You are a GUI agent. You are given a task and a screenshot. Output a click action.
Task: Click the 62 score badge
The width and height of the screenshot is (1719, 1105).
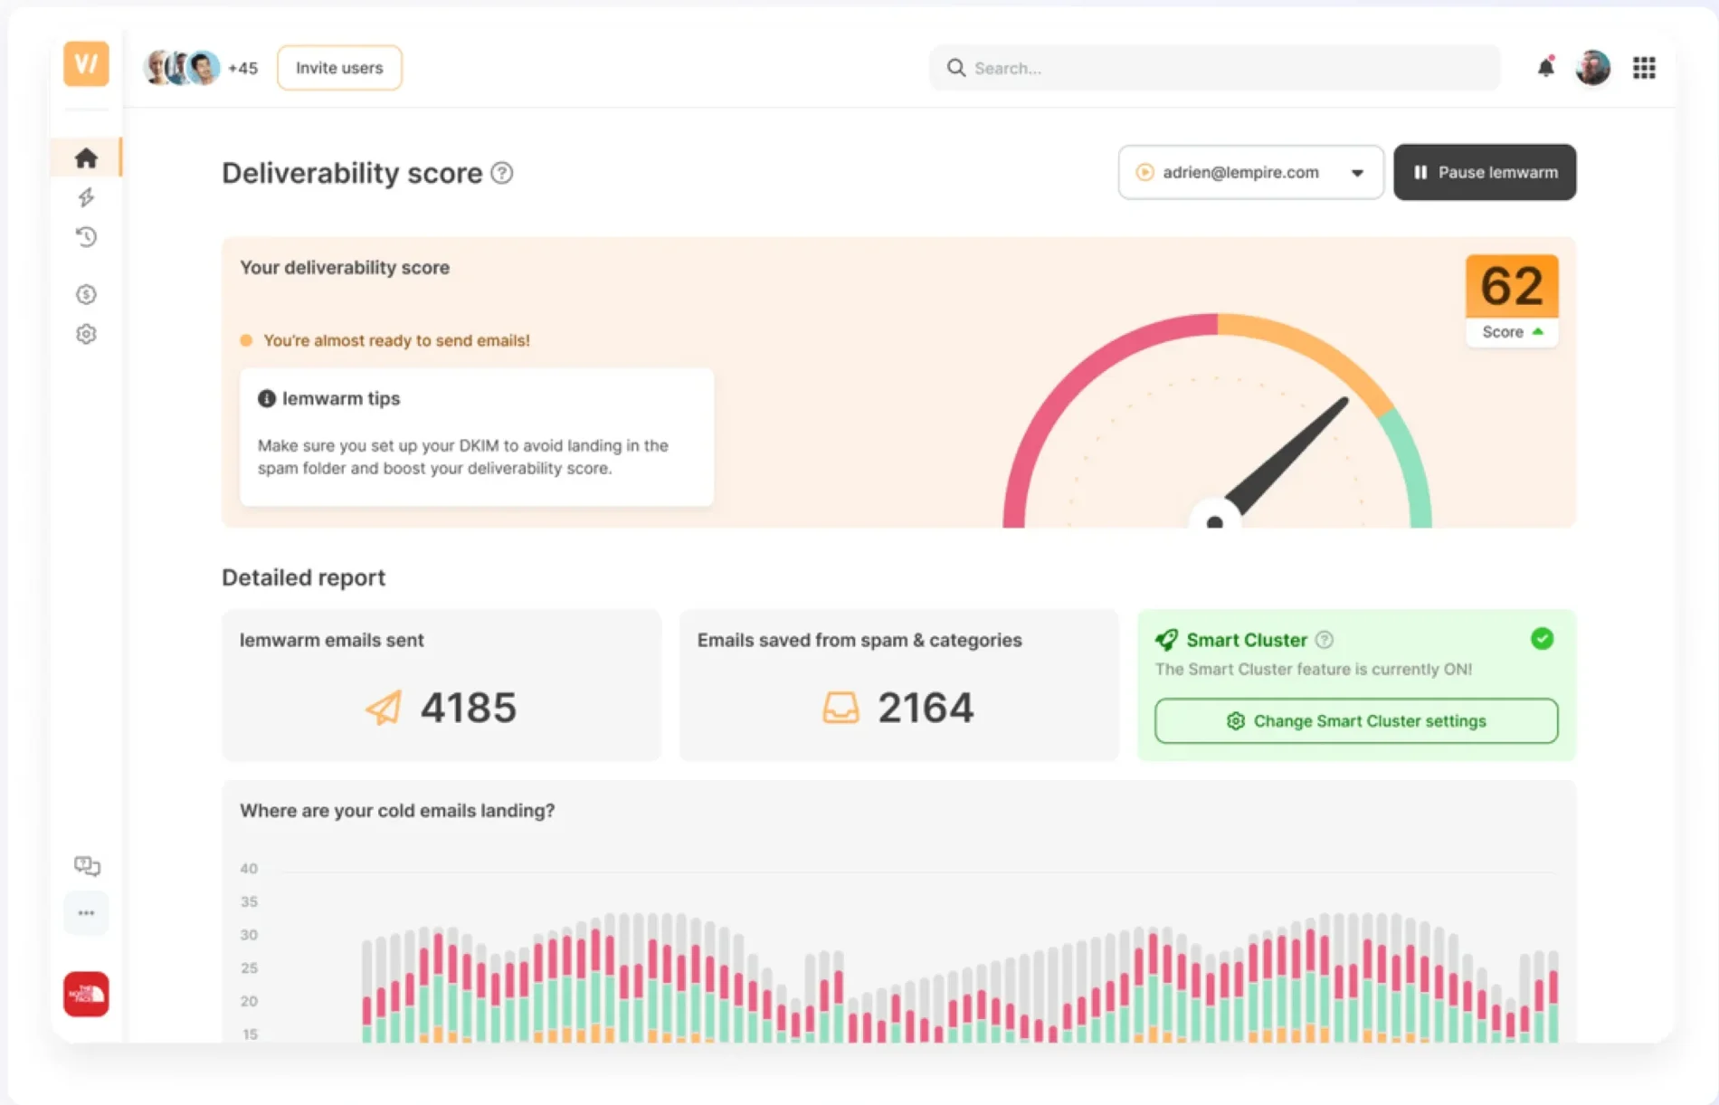pyautogui.click(x=1512, y=286)
